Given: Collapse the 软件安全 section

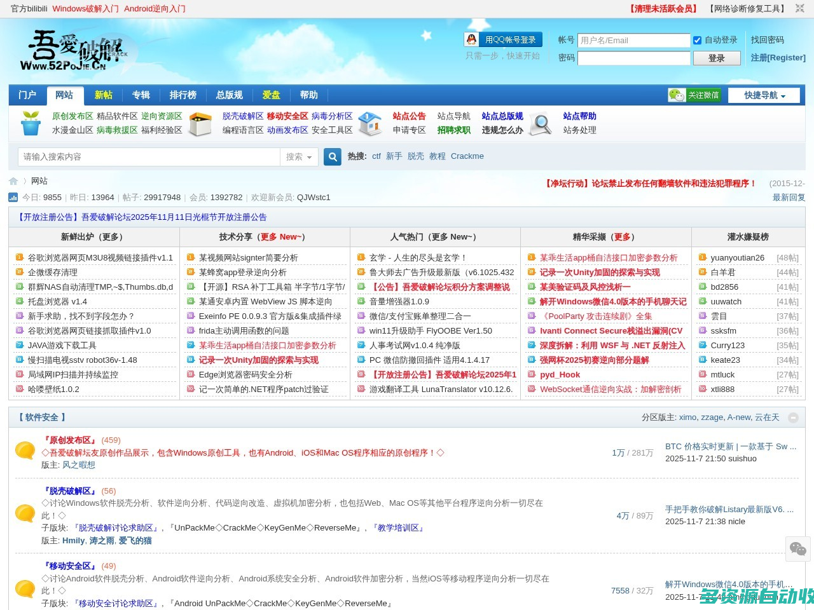Looking at the screenshot, I should click(x=794, y=418).
